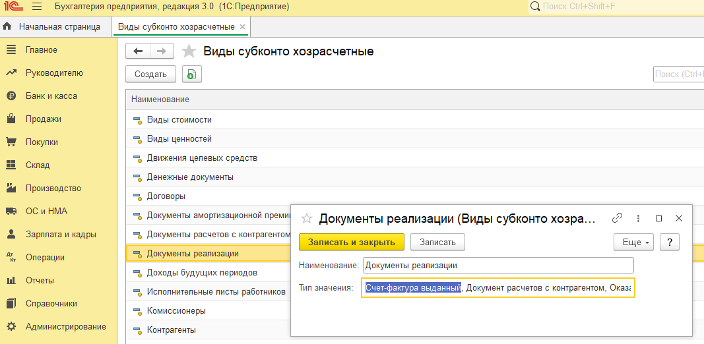The height and width of the screenshot is (344, 704).
Task: Maximize the Документы реализации dialog
Action: click(658, 218)
